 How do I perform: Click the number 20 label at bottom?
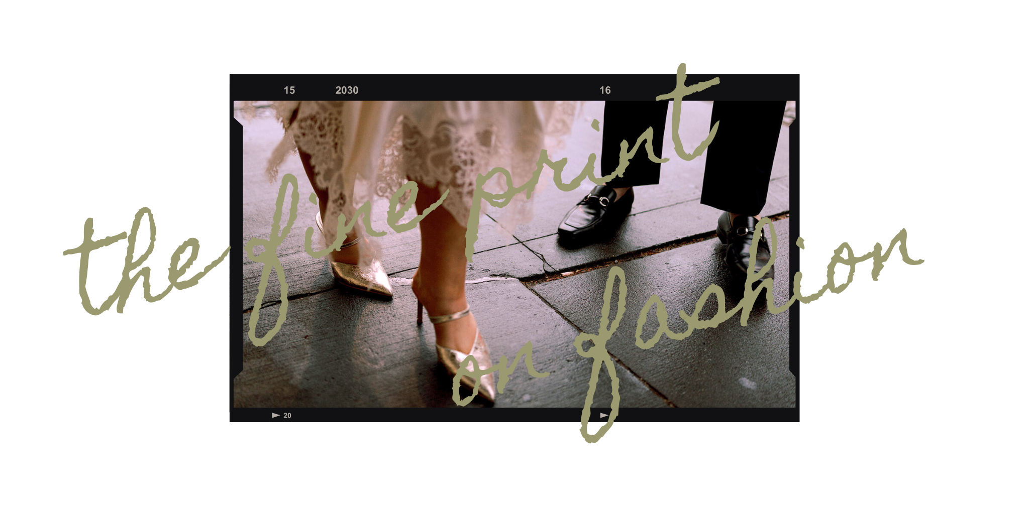(x=288, y=415)
